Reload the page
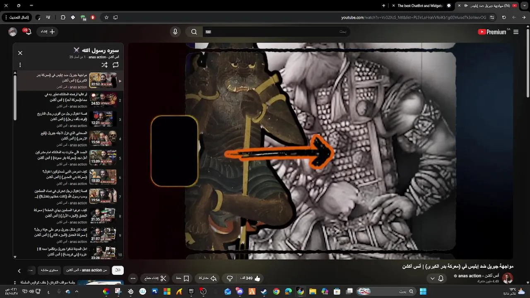 coord(504,17)
